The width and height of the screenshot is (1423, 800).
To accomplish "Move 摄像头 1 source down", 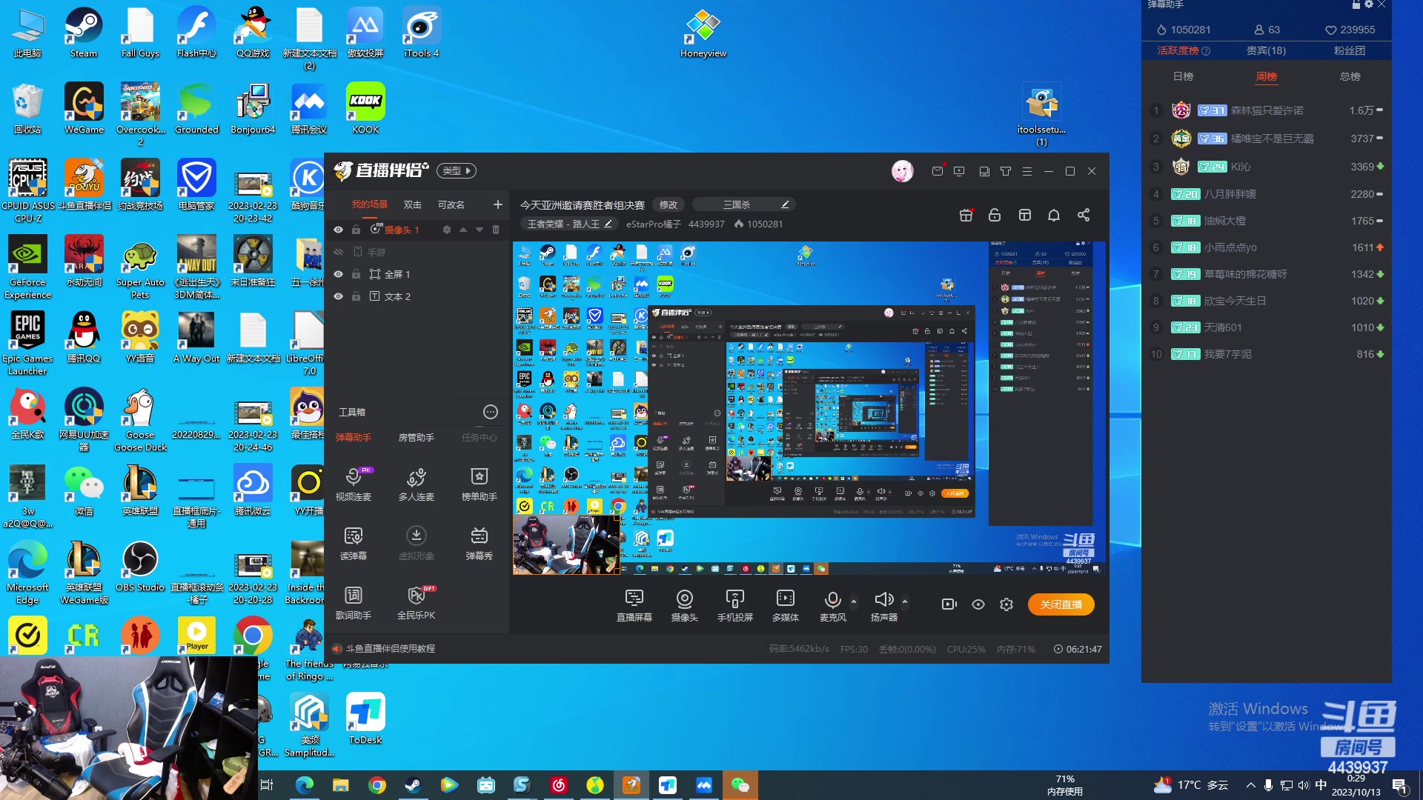I will 480,230.
